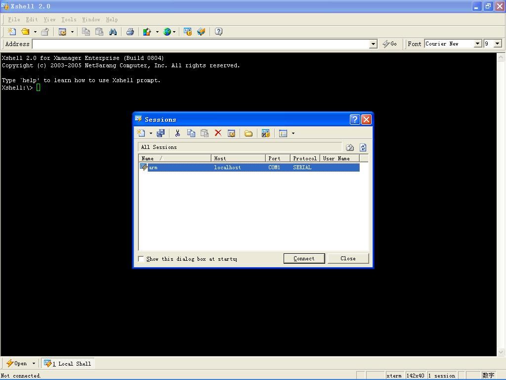Click the Save icon in Sessions dialog
Image resolution: width=506 pixels, height=380 pixels.
pos(161,133)
